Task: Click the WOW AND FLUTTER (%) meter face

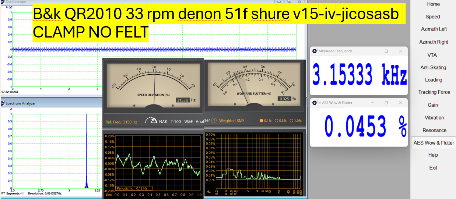Action: [254, 85]
